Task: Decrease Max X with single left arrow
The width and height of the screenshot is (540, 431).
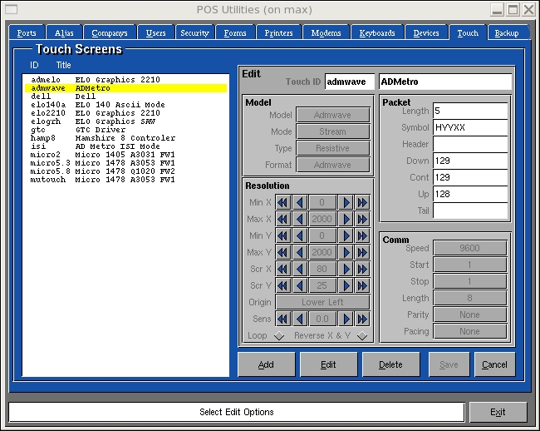Action: (300, 219)
